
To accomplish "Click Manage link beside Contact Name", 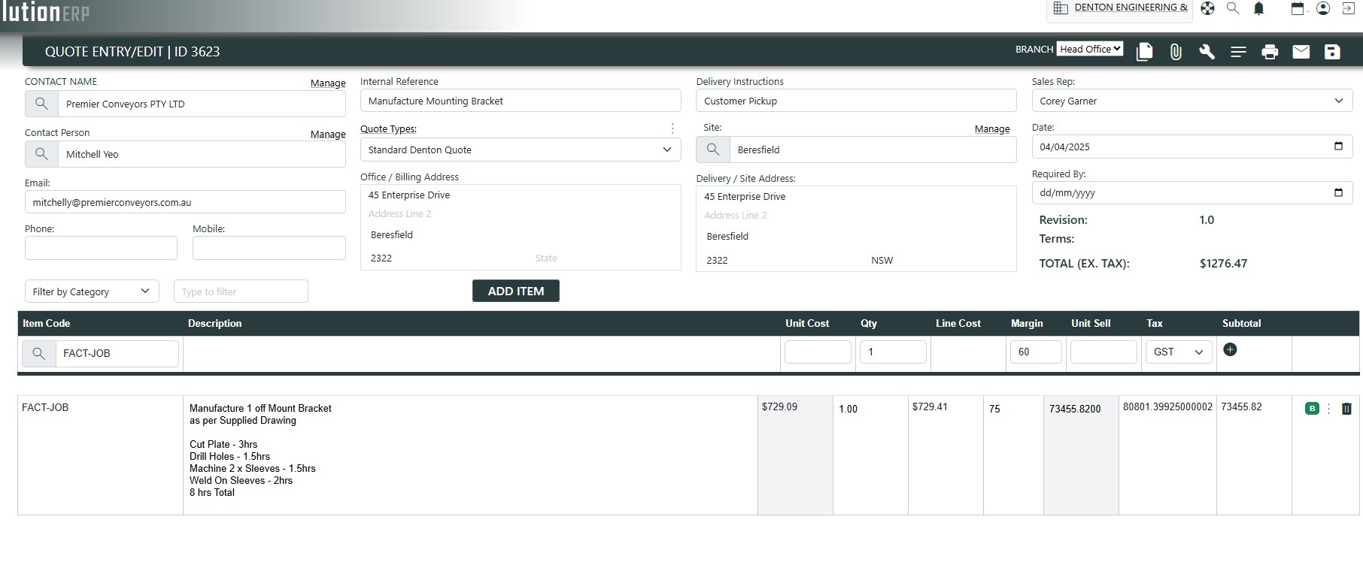I will 328,83.
